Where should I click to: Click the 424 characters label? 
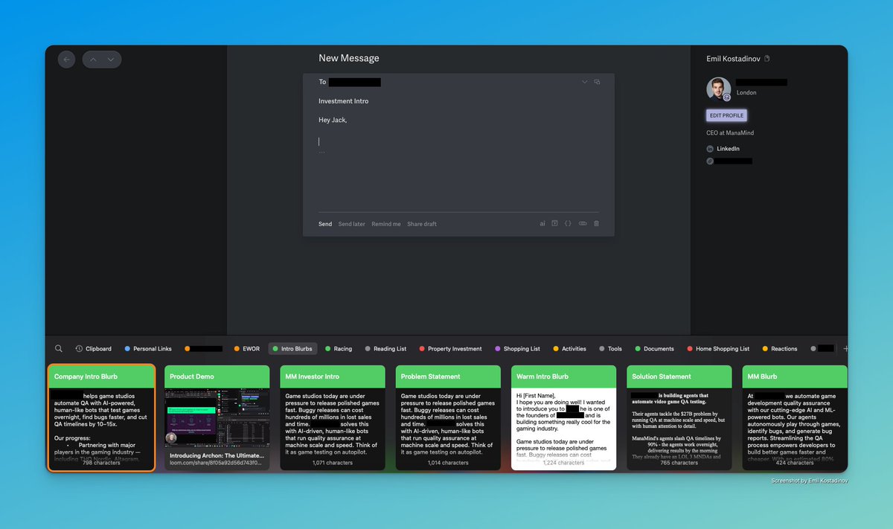pos(795,463)
